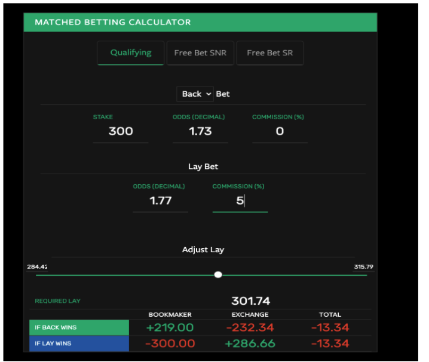
Task: Click the slider maximum label 315.79
Action: pyautogui.click(x=363, y=267)
